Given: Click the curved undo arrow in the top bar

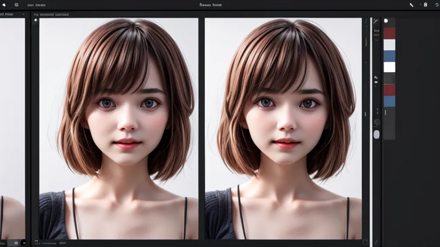Looking at the screenshot, I should 437,5.
